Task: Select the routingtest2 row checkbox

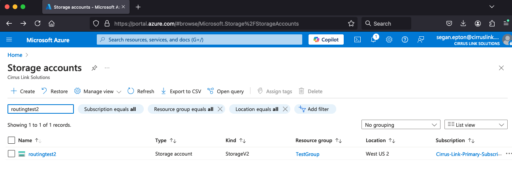Action: (11, 154)
